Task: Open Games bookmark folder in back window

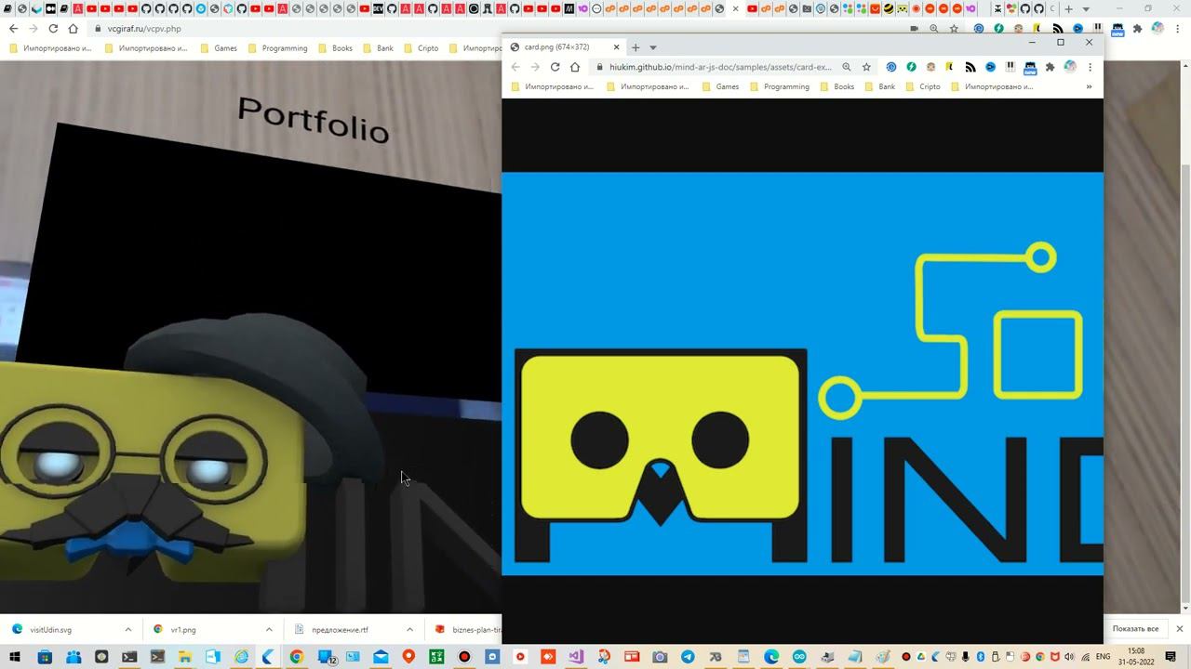Action: coord(218,48)
